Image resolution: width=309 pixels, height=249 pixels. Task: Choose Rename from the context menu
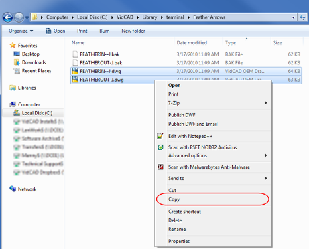177,230
